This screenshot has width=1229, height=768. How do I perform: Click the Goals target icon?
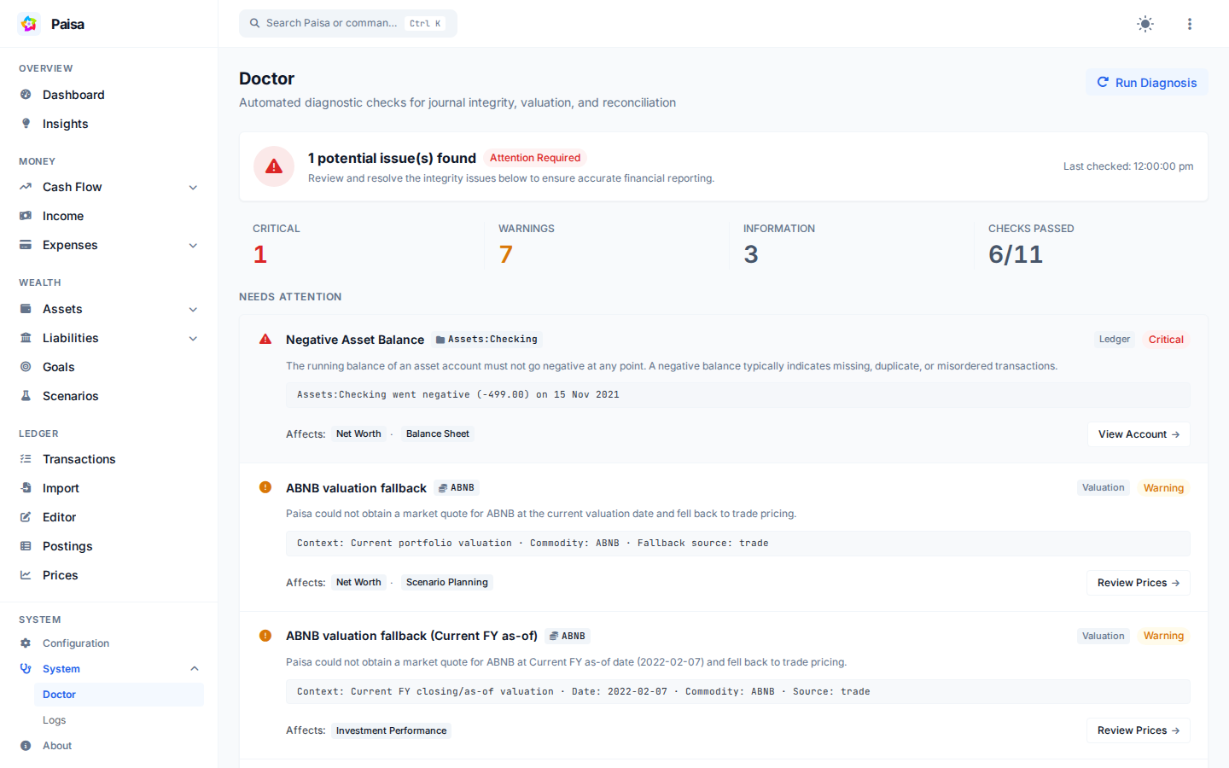[26, 367]
